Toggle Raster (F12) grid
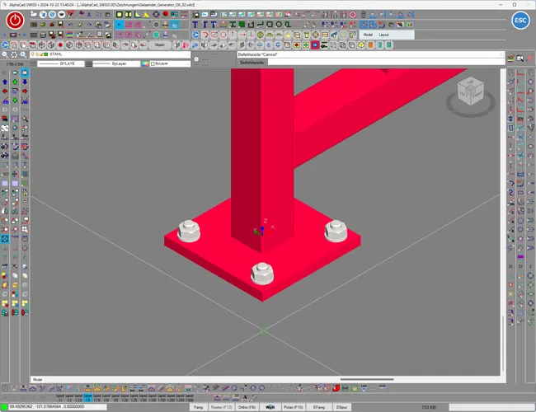This screenshot has width=536, height=412. 221,407
